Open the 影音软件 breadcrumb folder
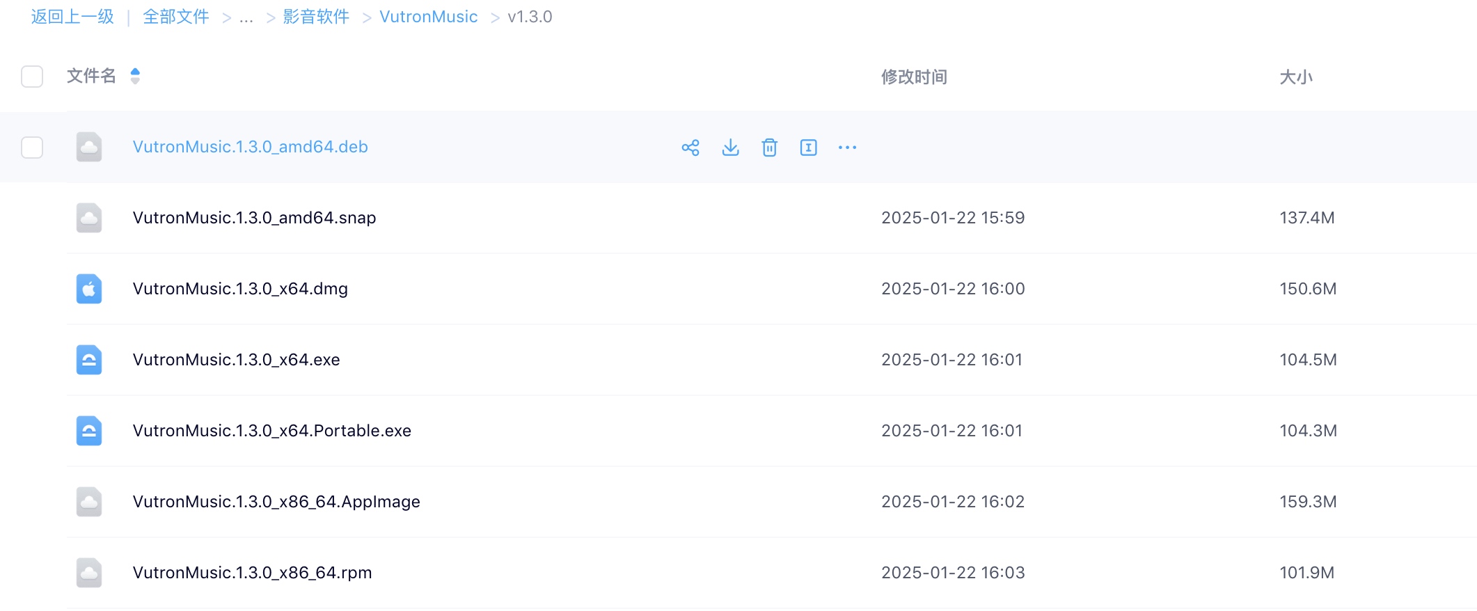This screenshot has width=1477, height=611. (x=316, y=17)
